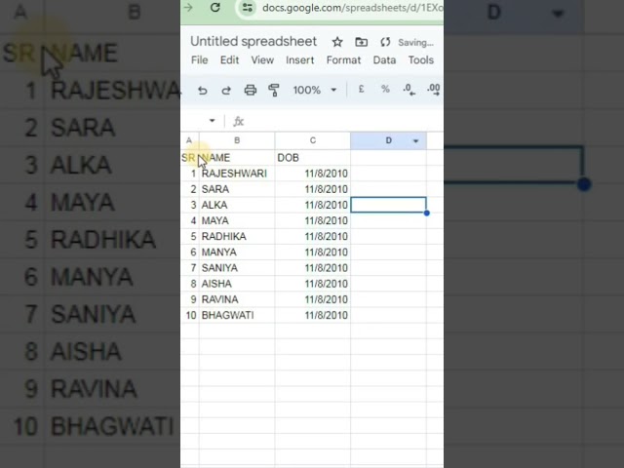The width and height of the screenshot is (624, 468).
Task: Decrease decimal places
Action: [409, 90]
